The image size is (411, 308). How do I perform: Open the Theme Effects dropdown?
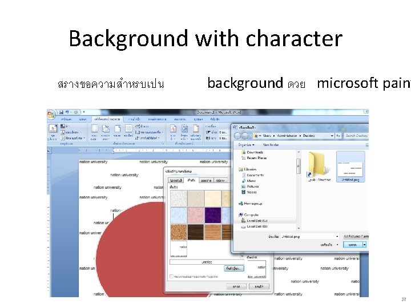pos(73,138)
